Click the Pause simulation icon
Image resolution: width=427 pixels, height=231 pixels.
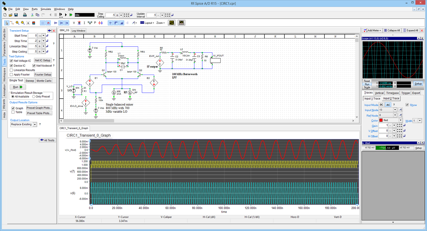click(55, 15)
